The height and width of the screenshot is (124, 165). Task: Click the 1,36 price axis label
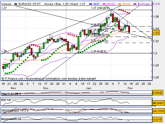(156, 16)
